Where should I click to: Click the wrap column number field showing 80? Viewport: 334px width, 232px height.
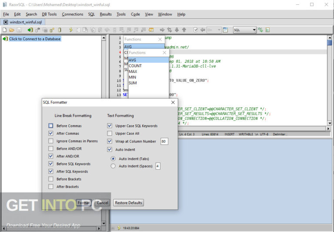[164, 141]
